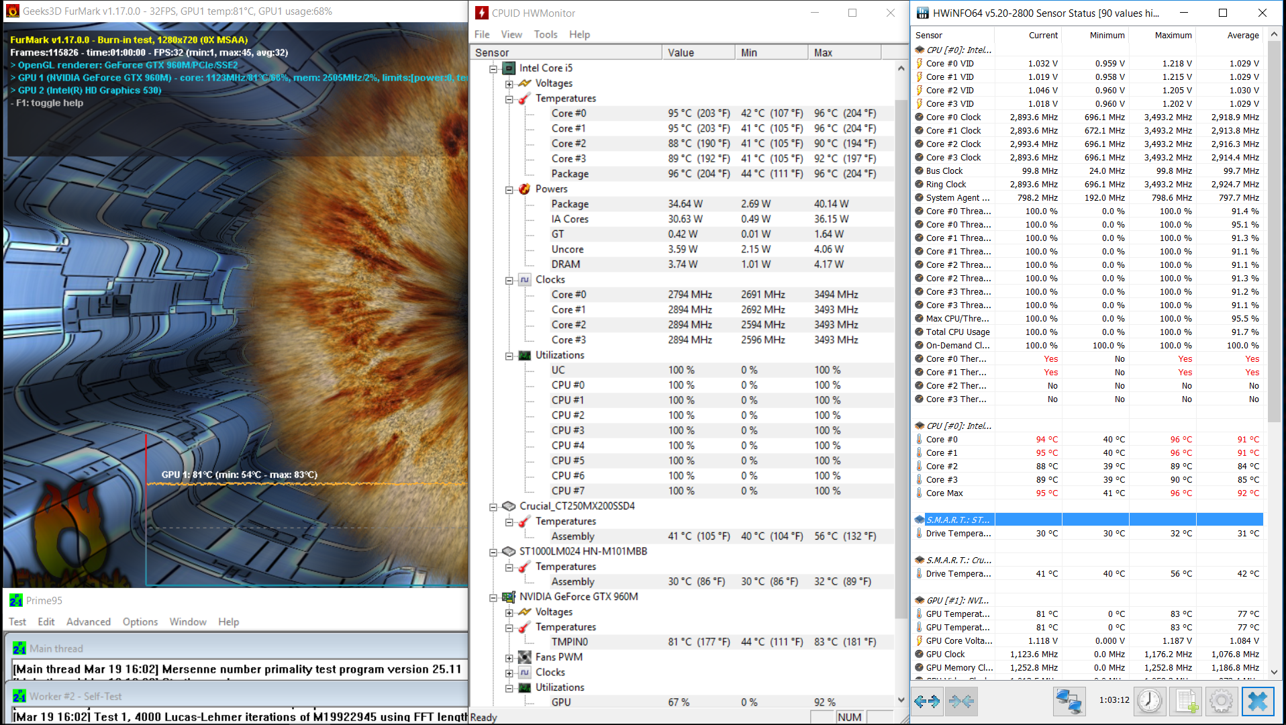Open the File menu in HWMonitor
This screenshot has width=1286, height=725.
(x=482, y=34)
